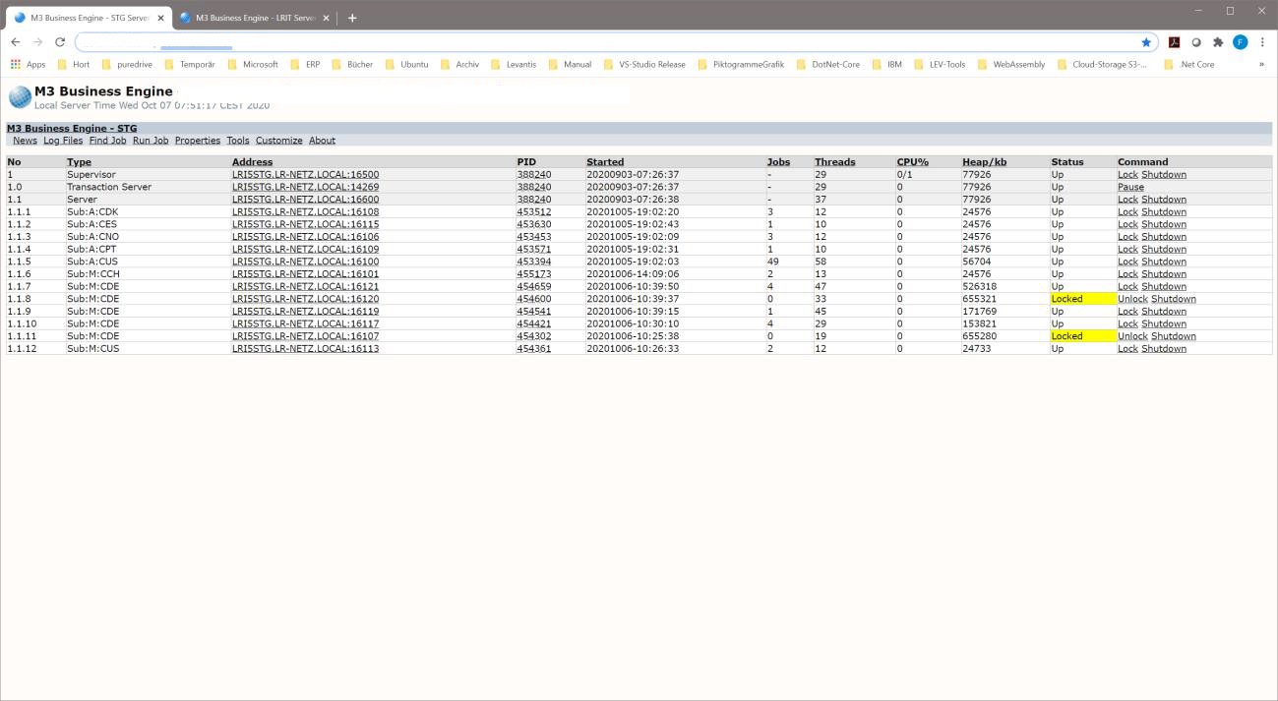
Task: Lock the Sub:A:CUS server row 1.1.5
Action: pos(1127,262)
